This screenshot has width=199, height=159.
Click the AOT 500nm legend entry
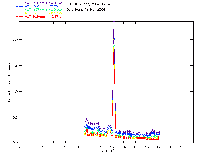(x=39, y=6)
